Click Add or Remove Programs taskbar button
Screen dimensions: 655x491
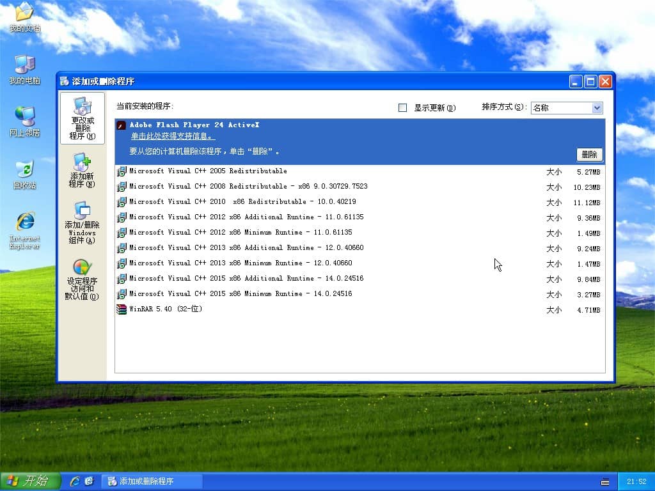point(152,481)
